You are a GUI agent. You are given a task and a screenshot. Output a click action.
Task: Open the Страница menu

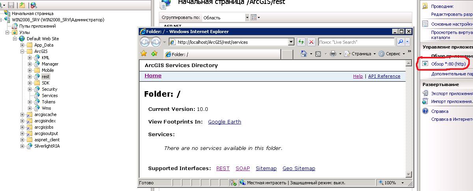361,54
